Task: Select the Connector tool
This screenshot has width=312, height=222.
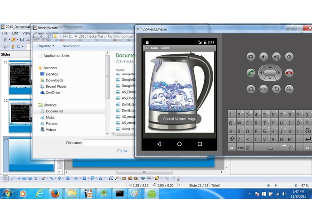Action: tap(51, 178)
